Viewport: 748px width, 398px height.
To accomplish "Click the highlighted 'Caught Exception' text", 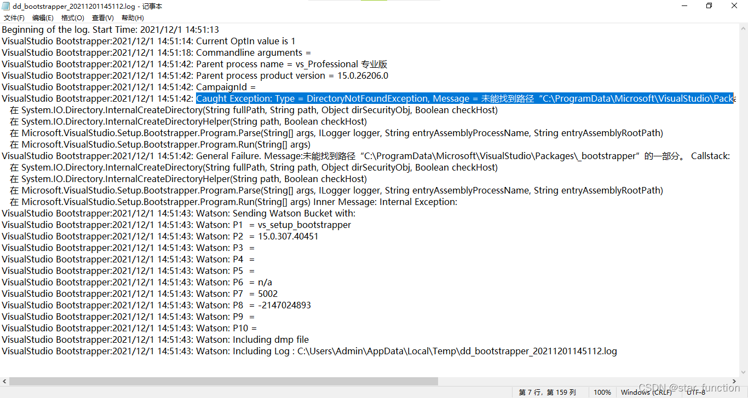I will tap(465, 98).
